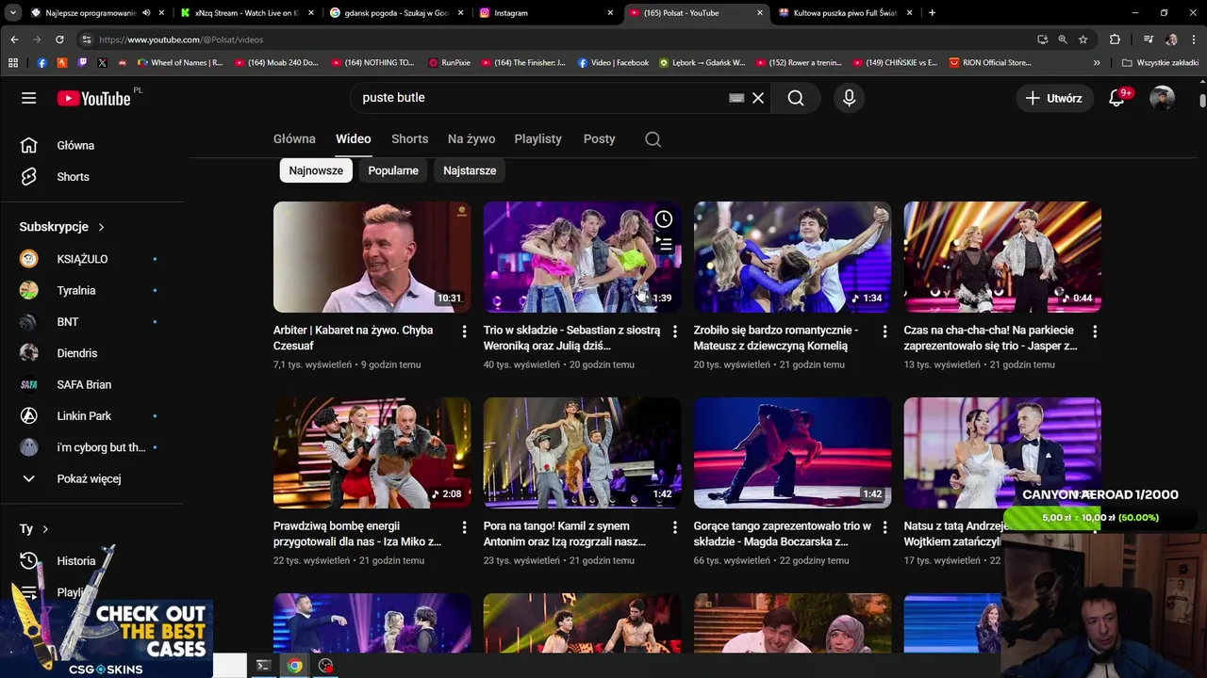Start voice search with the microphone
The width and height of the screenshot is (1207, 678).
point(849,98)
